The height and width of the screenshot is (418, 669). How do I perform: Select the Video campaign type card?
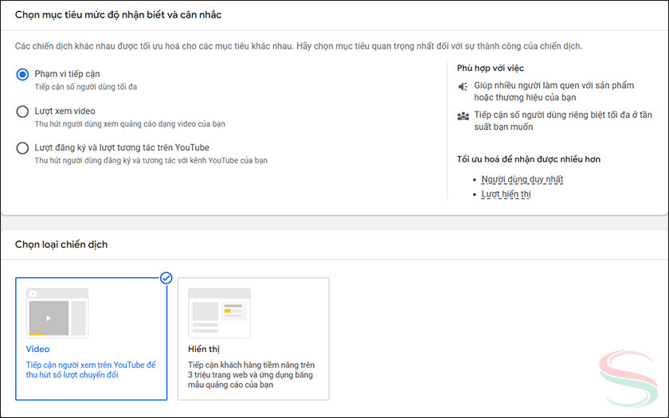point(91,338)
